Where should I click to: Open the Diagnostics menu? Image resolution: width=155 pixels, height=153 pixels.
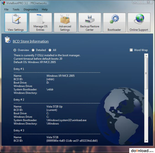pyautogui.click(x=31, y=10)
